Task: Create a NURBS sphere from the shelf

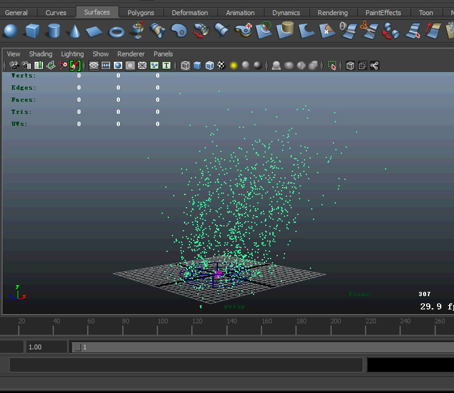Action: pyautogui.click(x=11, y=31)
